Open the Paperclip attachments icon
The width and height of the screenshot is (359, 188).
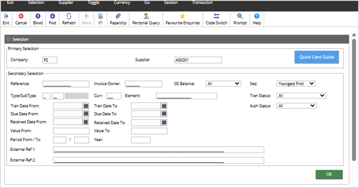(x=118, y=16)
